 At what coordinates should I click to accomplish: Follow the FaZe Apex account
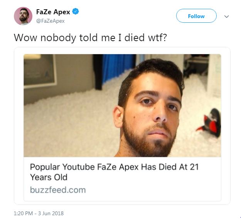tap(196, 16)
